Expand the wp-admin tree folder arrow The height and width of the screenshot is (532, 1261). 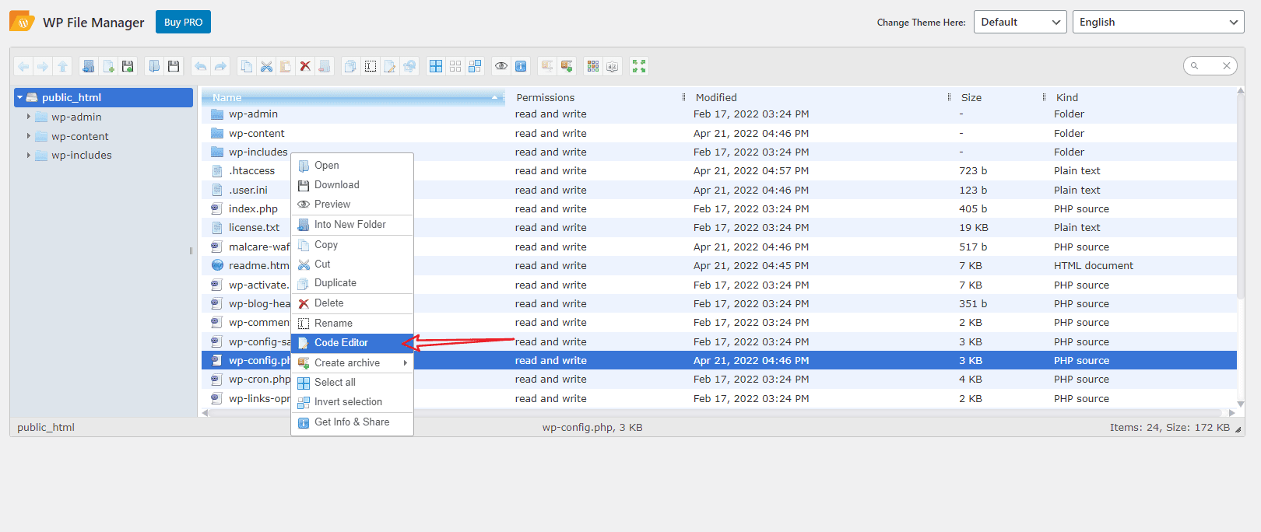point(29,117)
